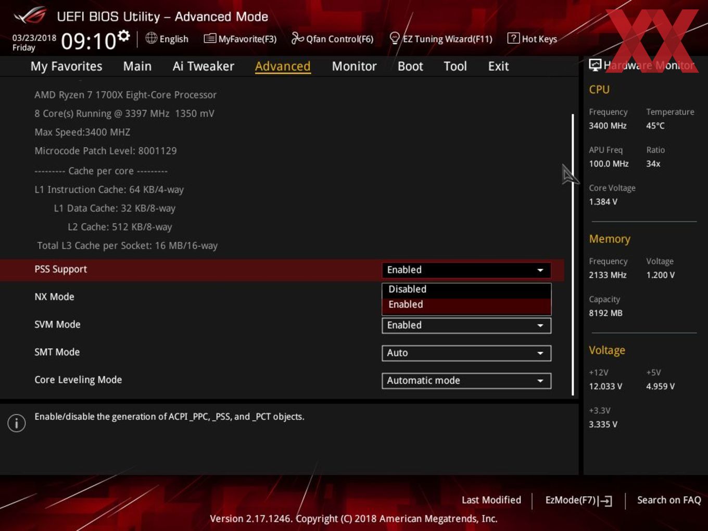Viewport: 708px width, 531px height.
Task: Show Hot Keys help
Action: click(532, 39)
